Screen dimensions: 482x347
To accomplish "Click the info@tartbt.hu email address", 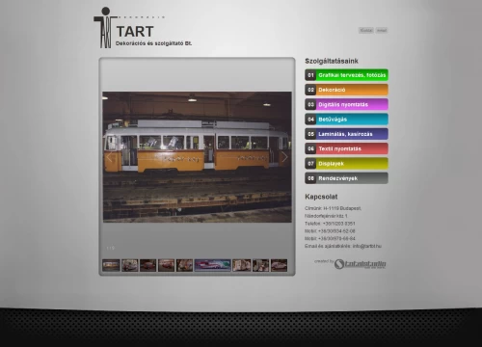I will (367, 246).
